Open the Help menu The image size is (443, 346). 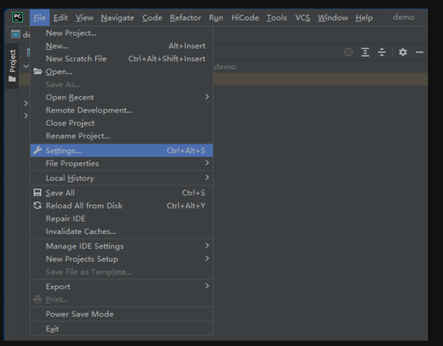pyautogui.click(x=364, y=18)
